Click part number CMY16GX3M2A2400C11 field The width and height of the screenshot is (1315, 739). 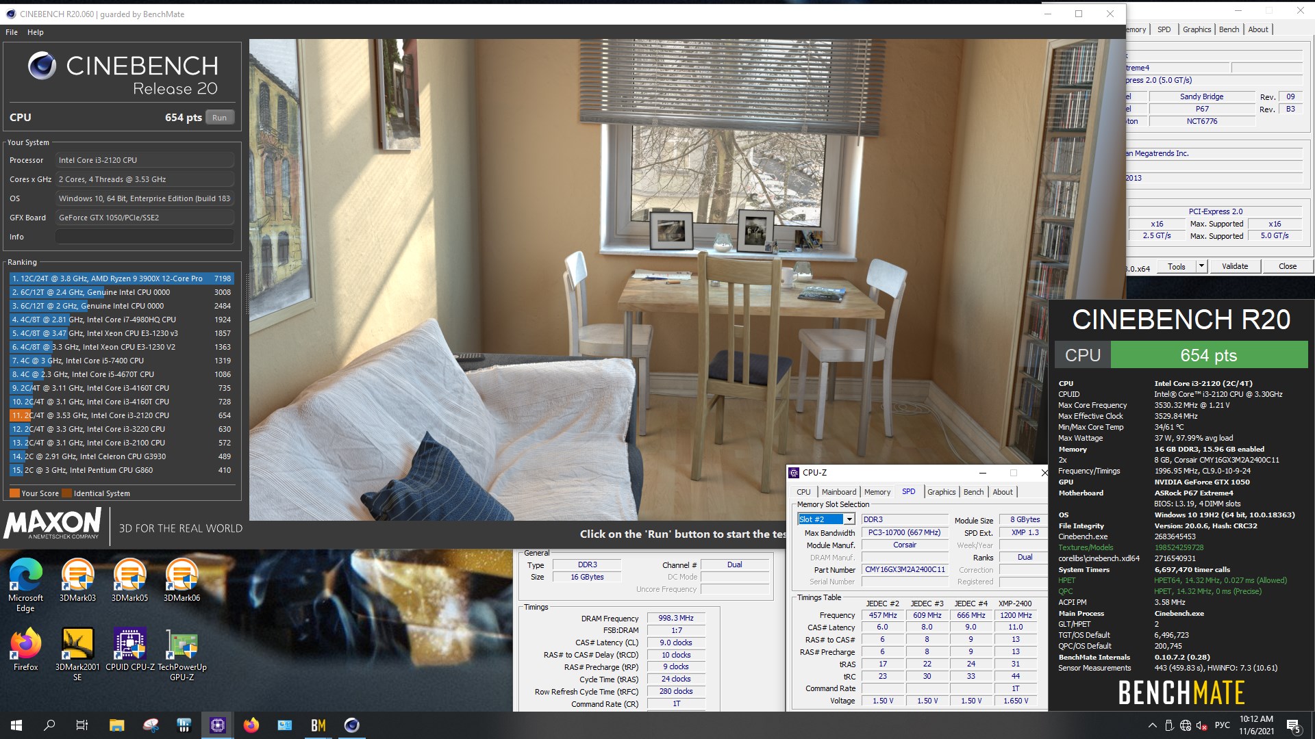[x=905, y=569]
